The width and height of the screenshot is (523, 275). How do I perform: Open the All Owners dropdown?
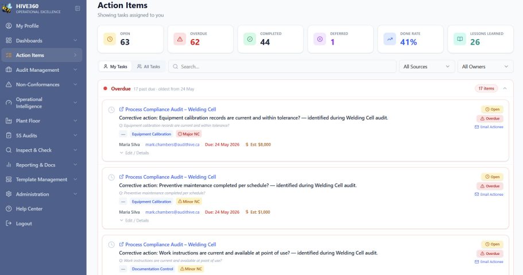(485, 67)
